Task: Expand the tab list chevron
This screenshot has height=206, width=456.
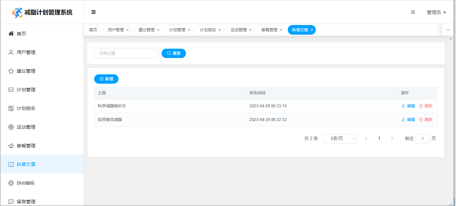Action: (x=448, y=30)
